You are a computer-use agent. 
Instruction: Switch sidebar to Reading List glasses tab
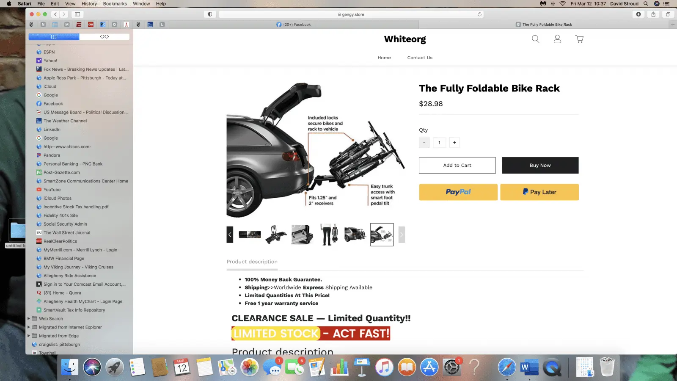(x=105, y=36)
